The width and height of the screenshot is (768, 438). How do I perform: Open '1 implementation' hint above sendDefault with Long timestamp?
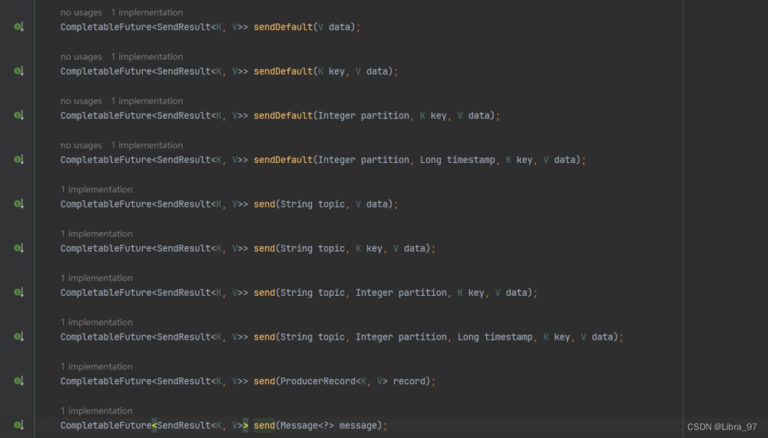pos(147,145)
